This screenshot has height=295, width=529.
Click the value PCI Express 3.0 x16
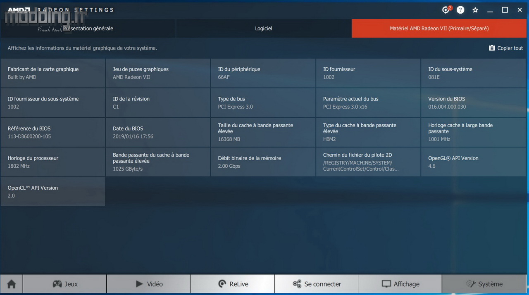345,107
